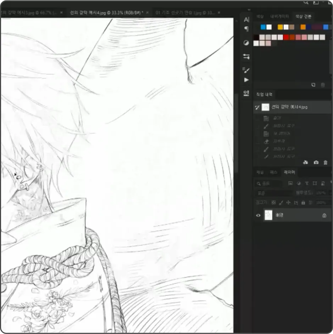Viewport: 333px width, 334px height.
Task: Click lock position move icon
Action: (288, 203)
